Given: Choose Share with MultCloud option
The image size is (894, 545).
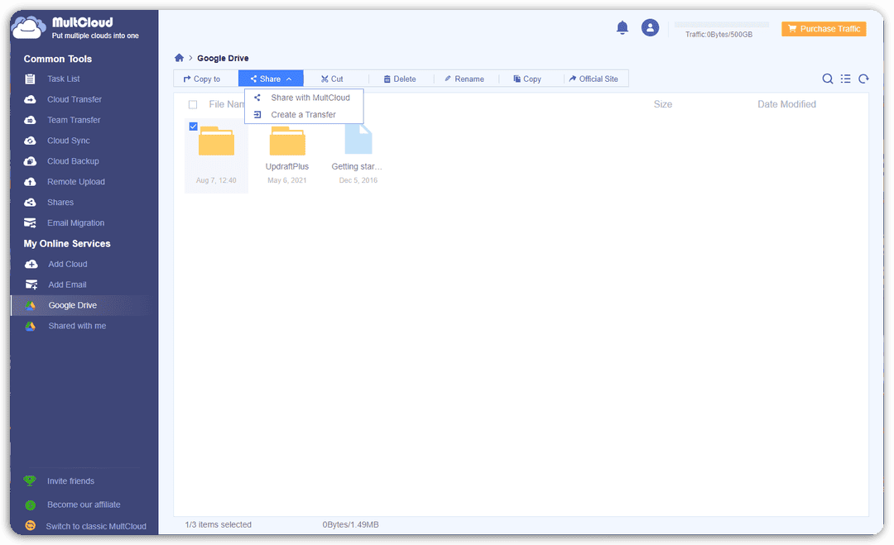Looking at the screenshot, I should tap(304, 98).
